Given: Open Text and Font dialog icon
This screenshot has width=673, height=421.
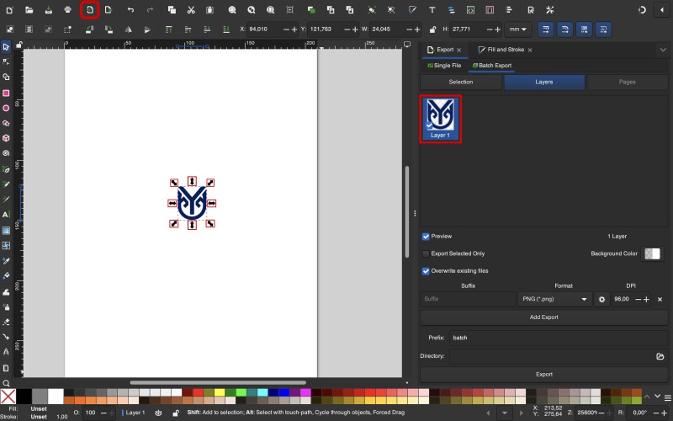Looking at the screenshot, I should 432,10.
